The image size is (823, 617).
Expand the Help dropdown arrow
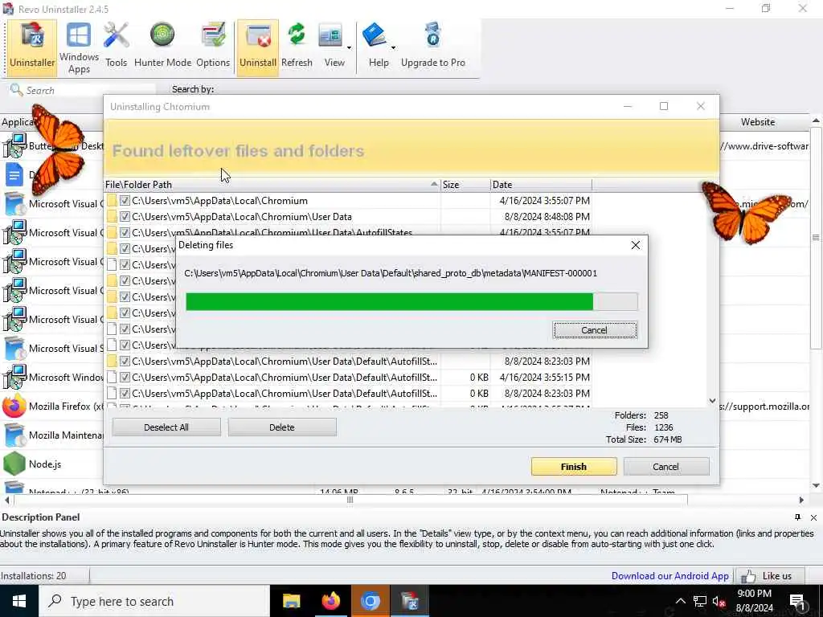[x=393, y=47]
